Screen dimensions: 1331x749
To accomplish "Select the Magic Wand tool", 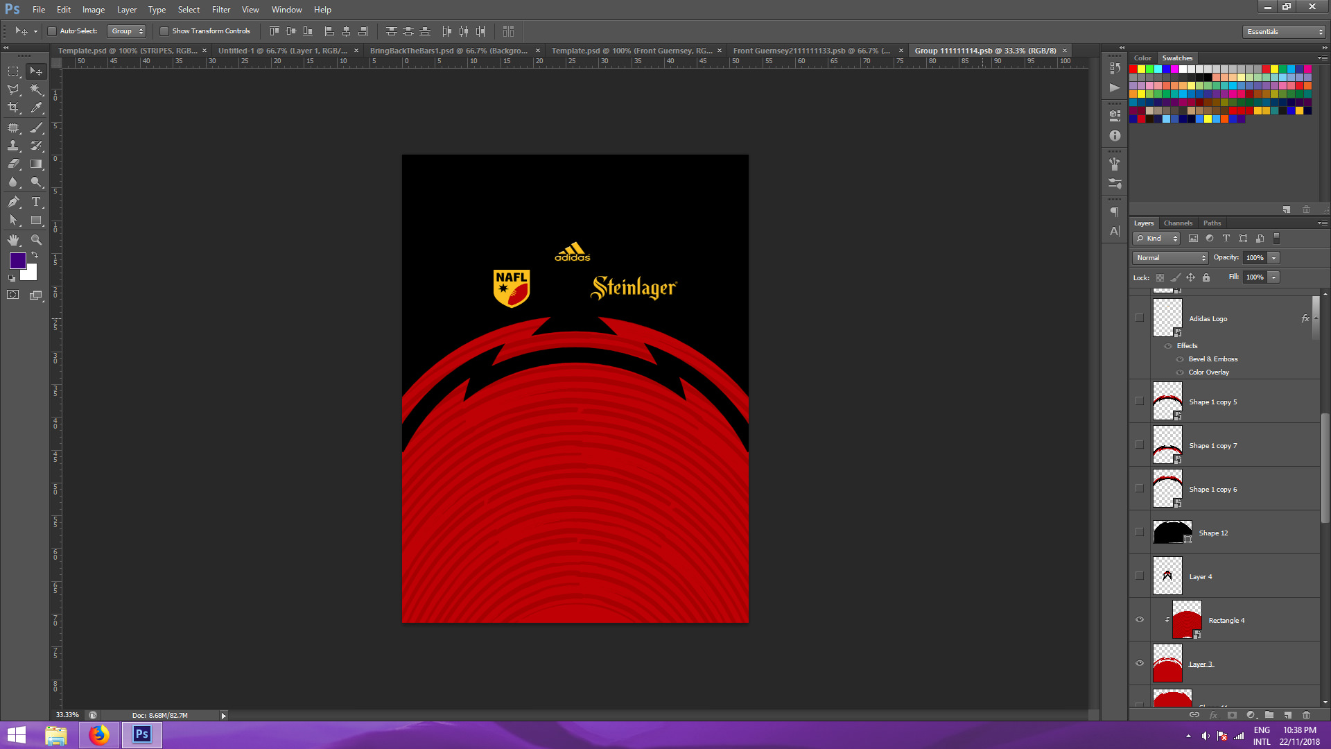I will (36, 89).
